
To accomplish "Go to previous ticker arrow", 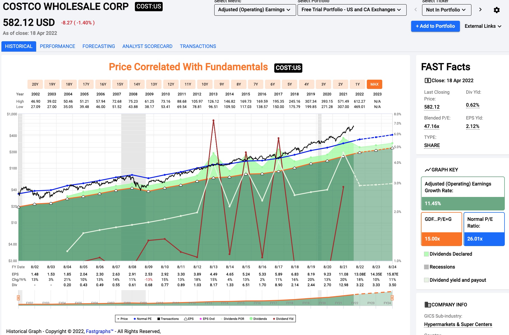I will point(416,10).
